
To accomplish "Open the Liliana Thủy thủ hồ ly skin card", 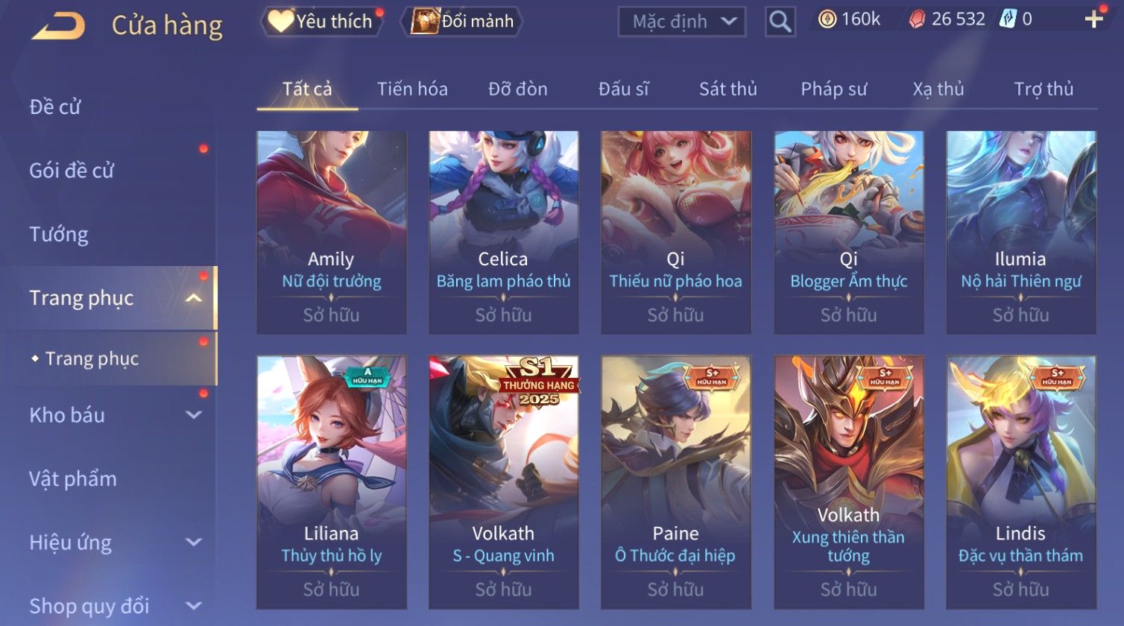I will click(332, 482).
